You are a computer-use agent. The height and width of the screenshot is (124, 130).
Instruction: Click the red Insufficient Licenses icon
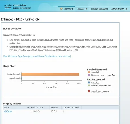click(89, 91)
